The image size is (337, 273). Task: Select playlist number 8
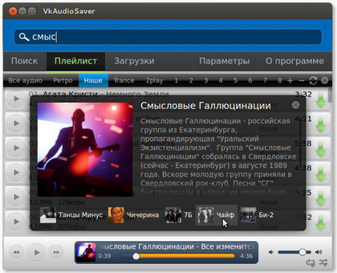click(280, 80)
